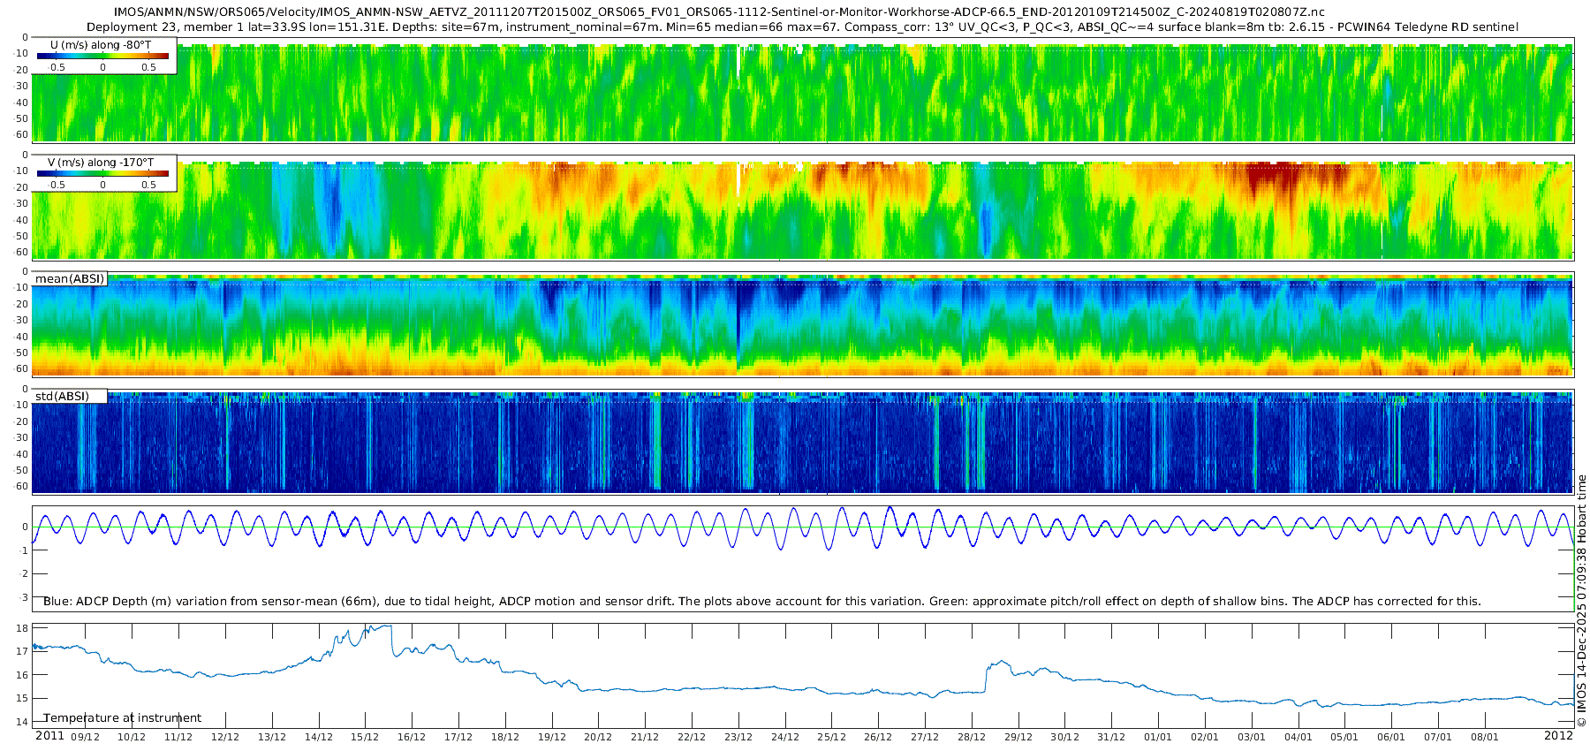The width and height of the screenshot is (1590, 751).
Task: Click the 25/12 date tick label
Action: coord(831,737)
